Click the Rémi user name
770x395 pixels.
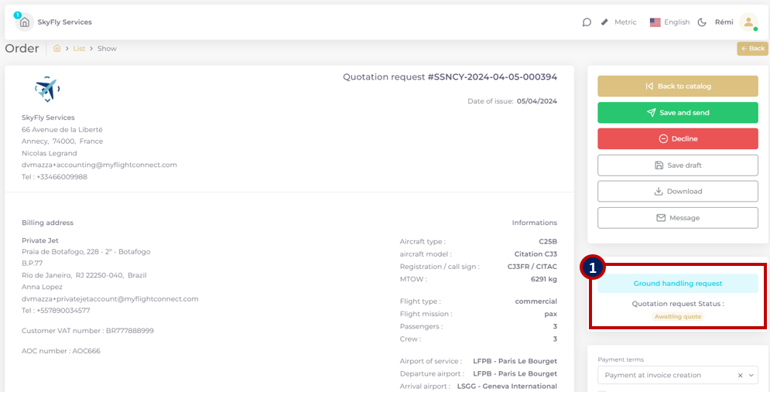point(724,22)
